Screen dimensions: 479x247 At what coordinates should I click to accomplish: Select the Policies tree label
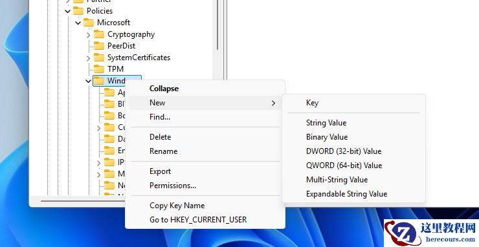pyautogui.click(x=100, y=11)
